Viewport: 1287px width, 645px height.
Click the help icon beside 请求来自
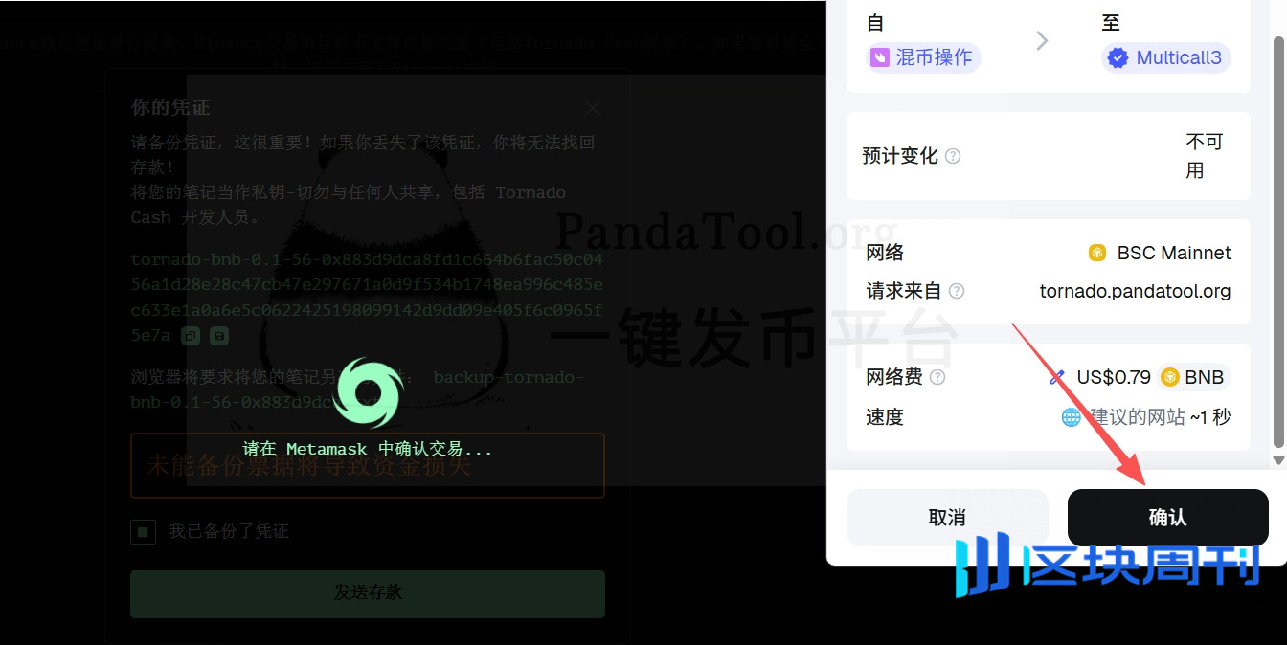click(x=956, y=291)
